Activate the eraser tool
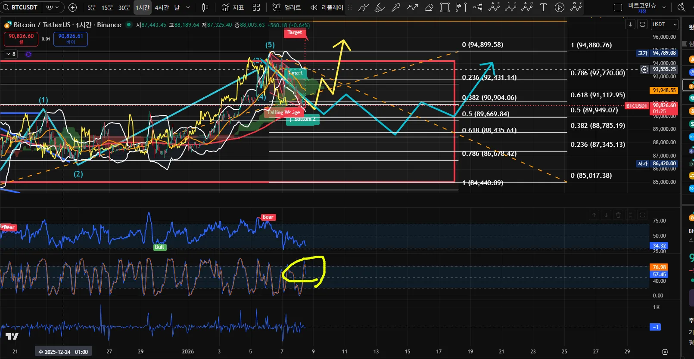The width and height of the screenshot is (694, 359). coord(429,7)
